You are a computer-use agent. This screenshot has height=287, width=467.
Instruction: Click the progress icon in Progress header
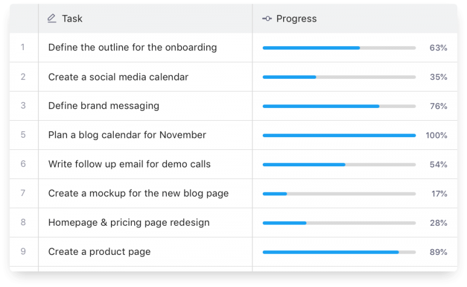point(267,19)
